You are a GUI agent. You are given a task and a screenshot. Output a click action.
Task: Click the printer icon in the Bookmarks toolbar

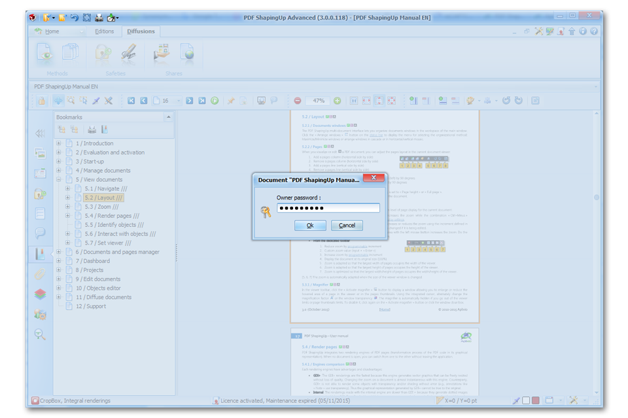point(92,130)
